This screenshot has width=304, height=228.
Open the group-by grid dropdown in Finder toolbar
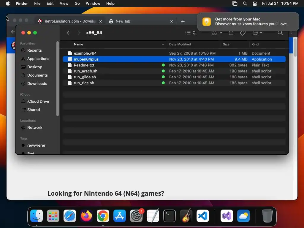point(217,33)
